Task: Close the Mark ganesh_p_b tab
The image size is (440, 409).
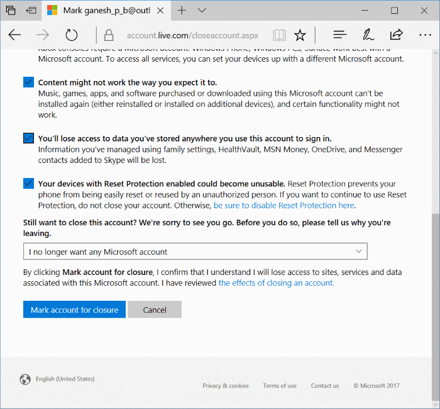Action: click(160, 11)
